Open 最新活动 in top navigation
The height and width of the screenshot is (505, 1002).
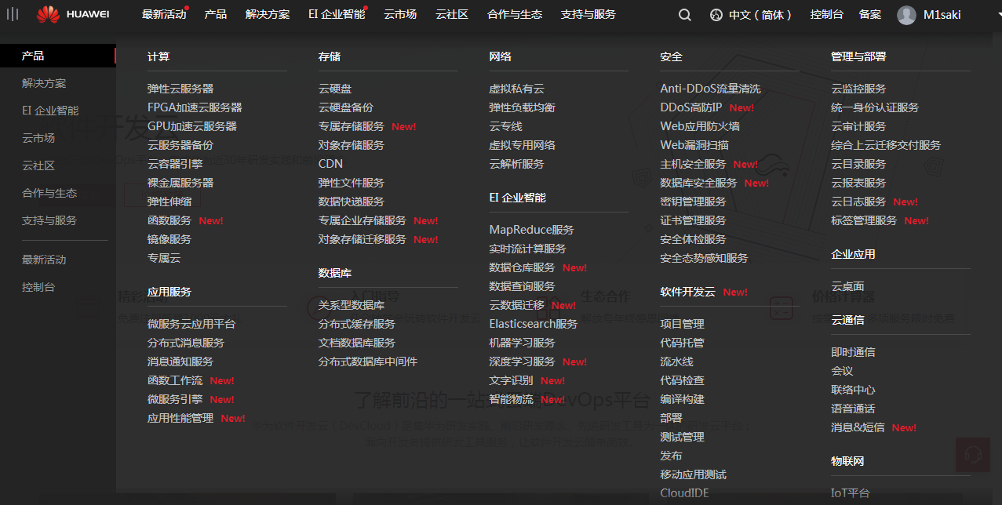click(164, 15)
